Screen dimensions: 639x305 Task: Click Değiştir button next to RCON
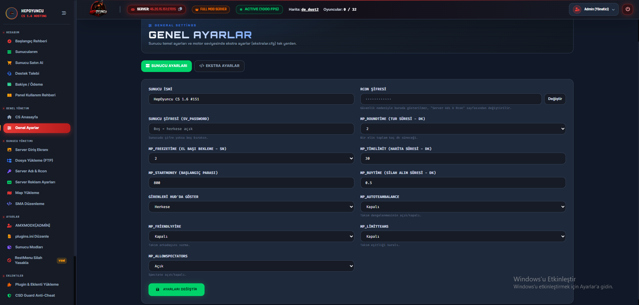[x=555, y=99]
